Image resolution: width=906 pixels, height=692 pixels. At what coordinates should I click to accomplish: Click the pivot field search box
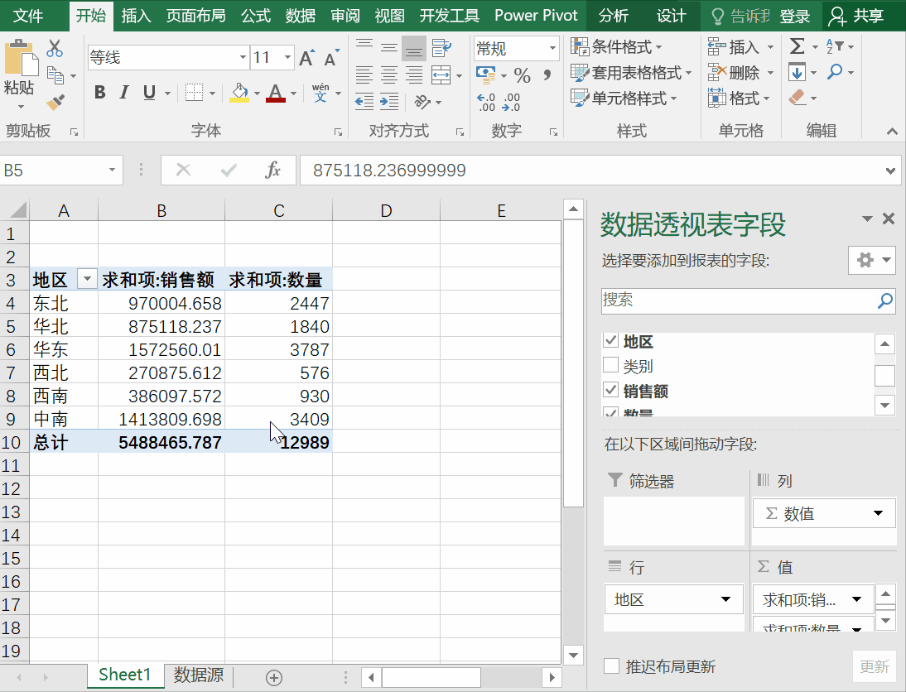click(749, 301)
